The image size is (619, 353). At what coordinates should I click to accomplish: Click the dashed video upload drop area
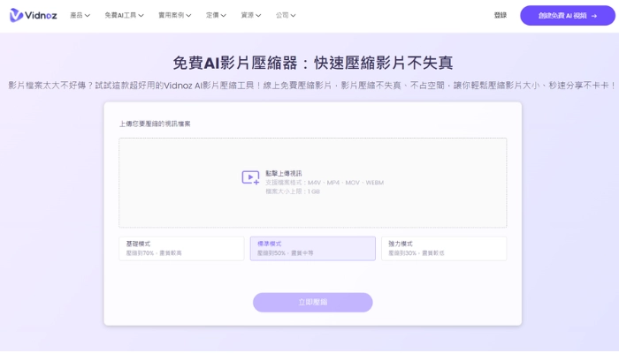313,183
